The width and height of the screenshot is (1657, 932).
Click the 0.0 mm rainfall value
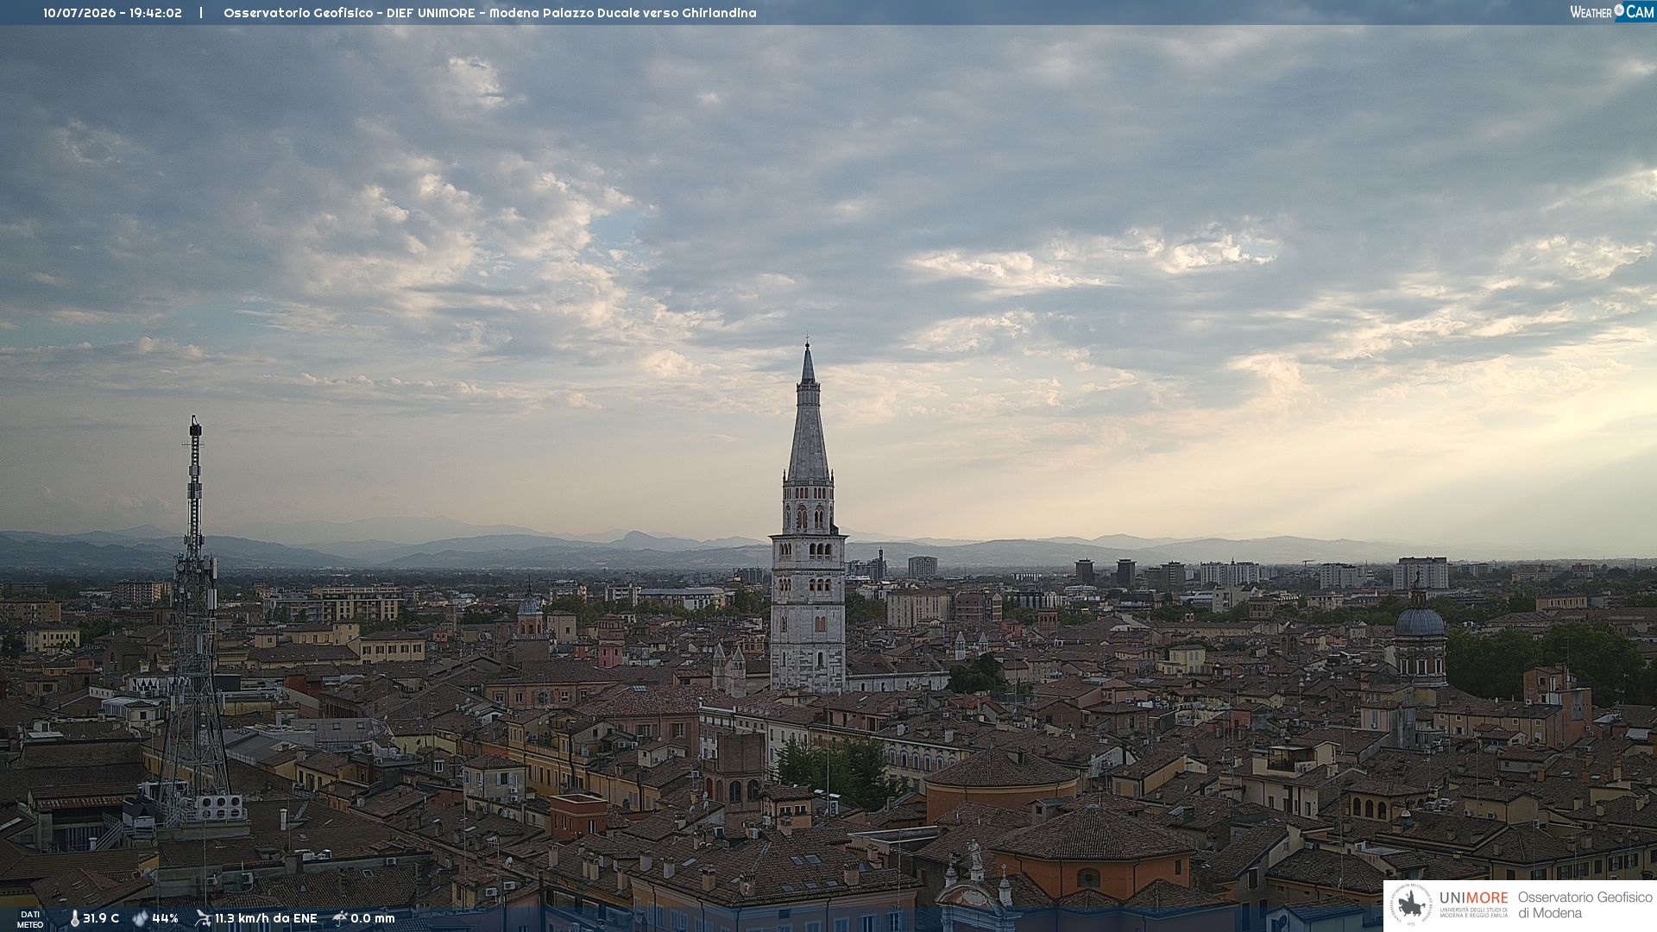[373, 918]
